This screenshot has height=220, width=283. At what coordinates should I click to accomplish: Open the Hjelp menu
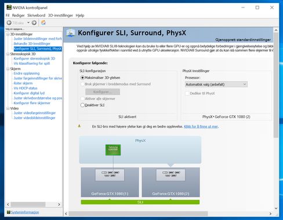coord(80,16)
